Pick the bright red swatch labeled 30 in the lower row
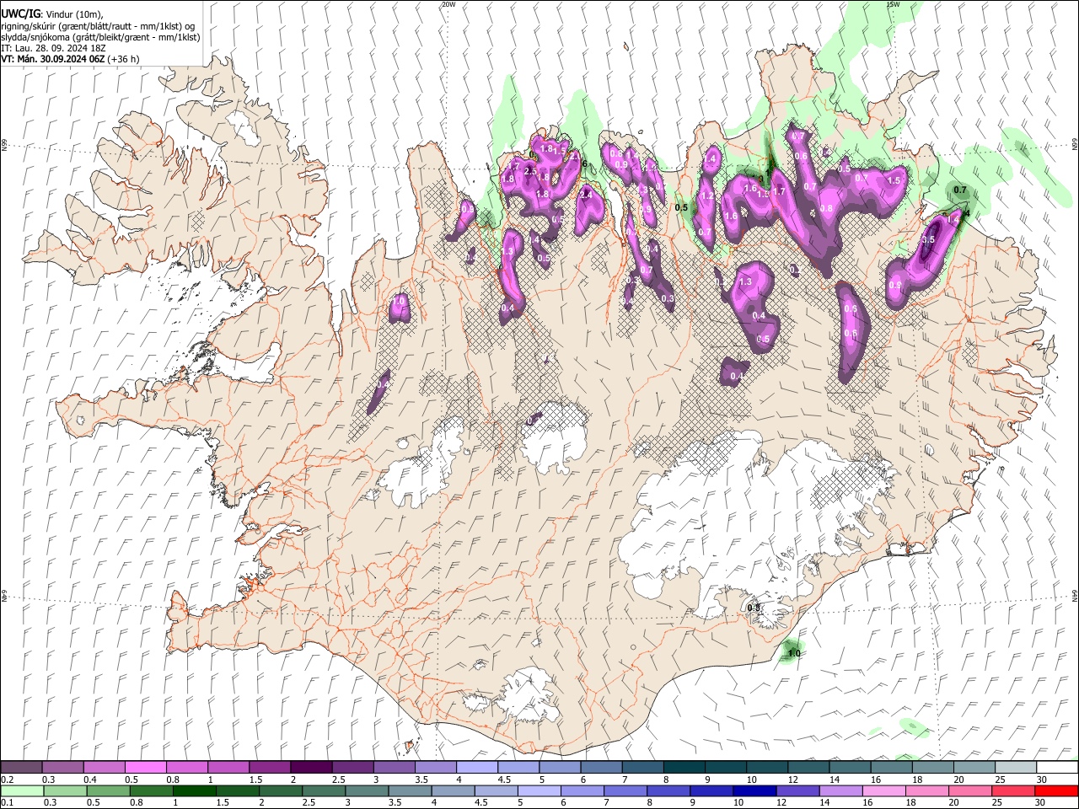The width and height of the screenshot is (1079, 809). click(1056, 791)
